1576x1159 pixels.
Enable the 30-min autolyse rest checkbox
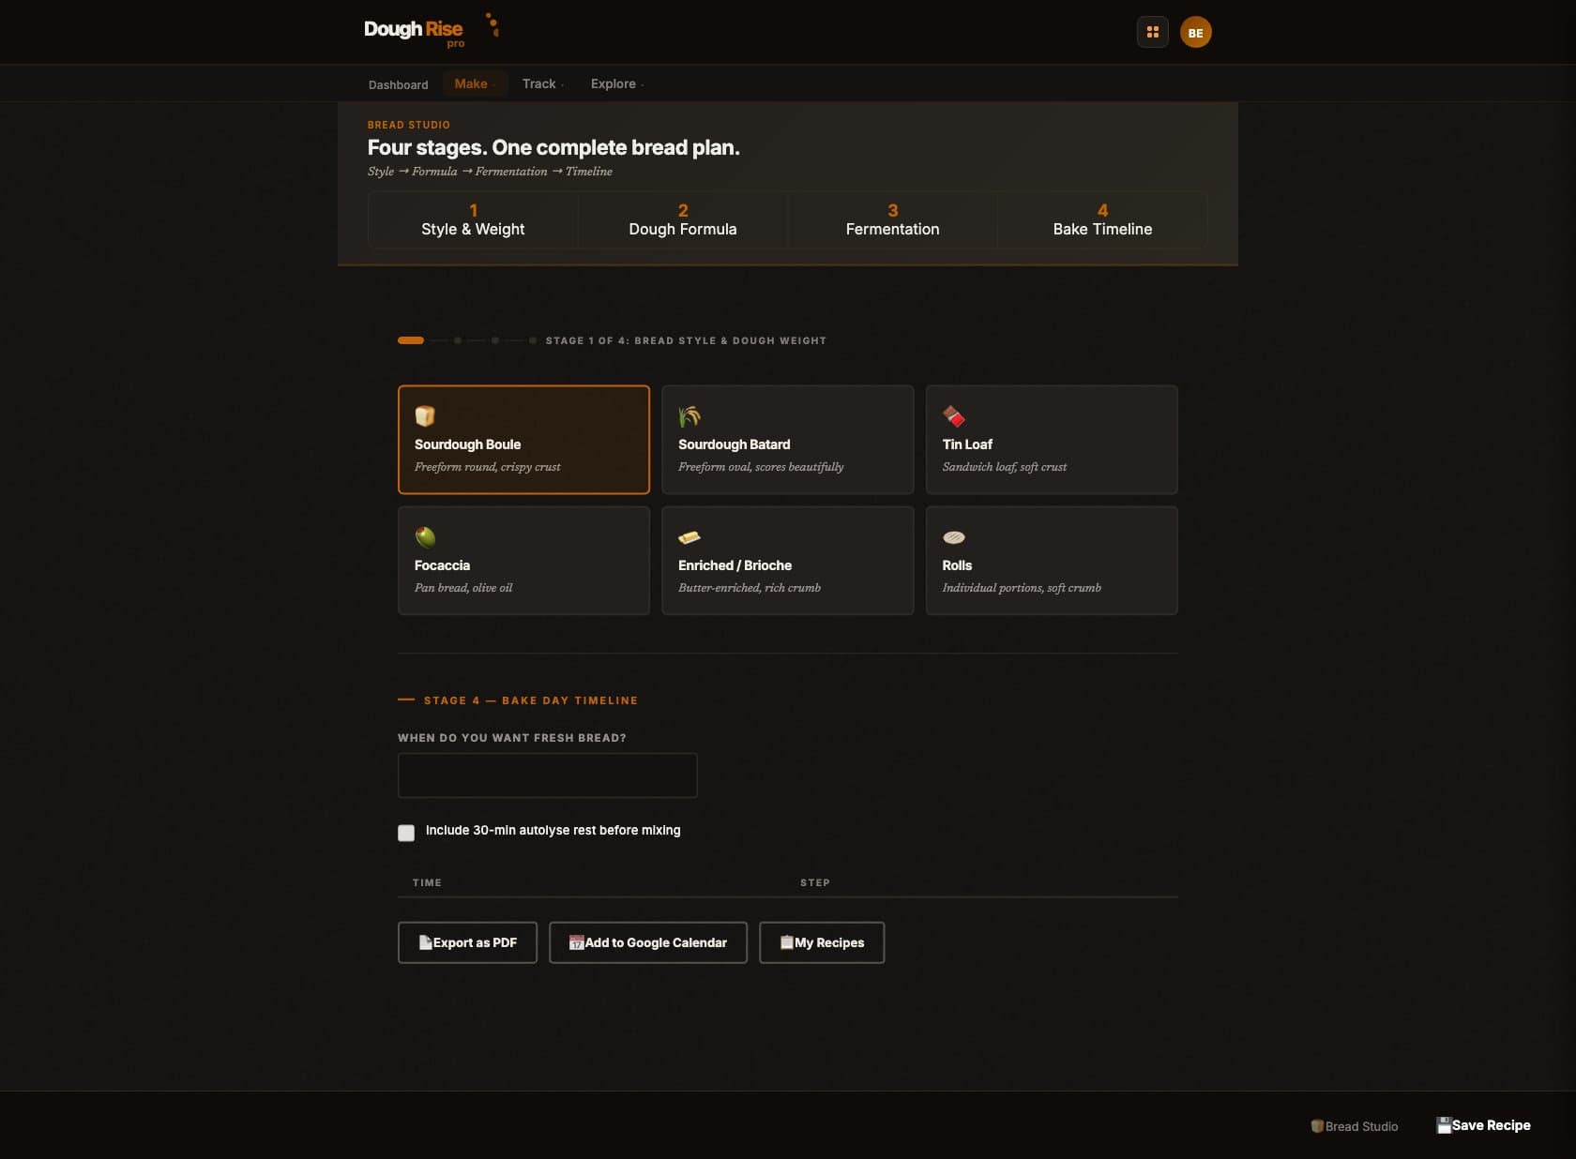[406, 833]
